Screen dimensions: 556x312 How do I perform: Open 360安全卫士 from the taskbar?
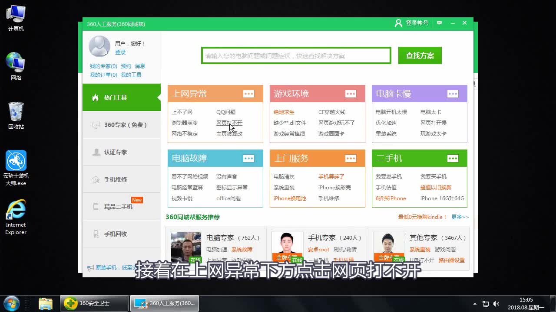pyautogui.click(x=94, y=303)
